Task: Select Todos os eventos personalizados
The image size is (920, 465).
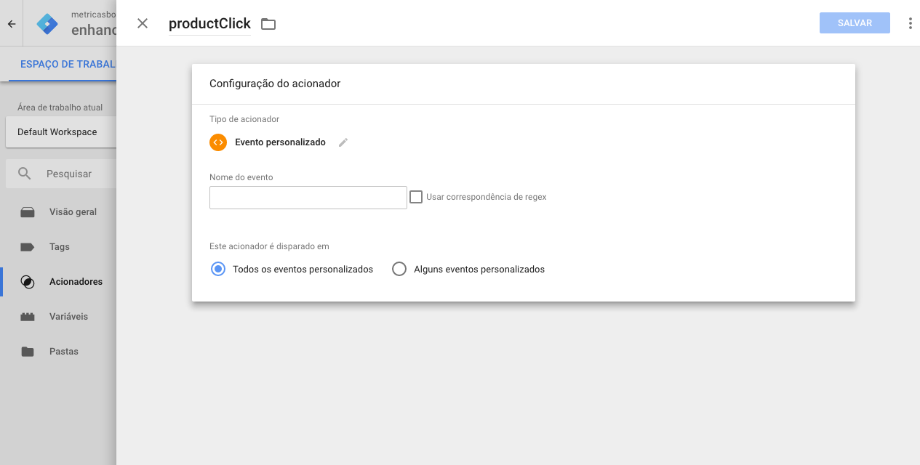Action: (x=218, y=269)
